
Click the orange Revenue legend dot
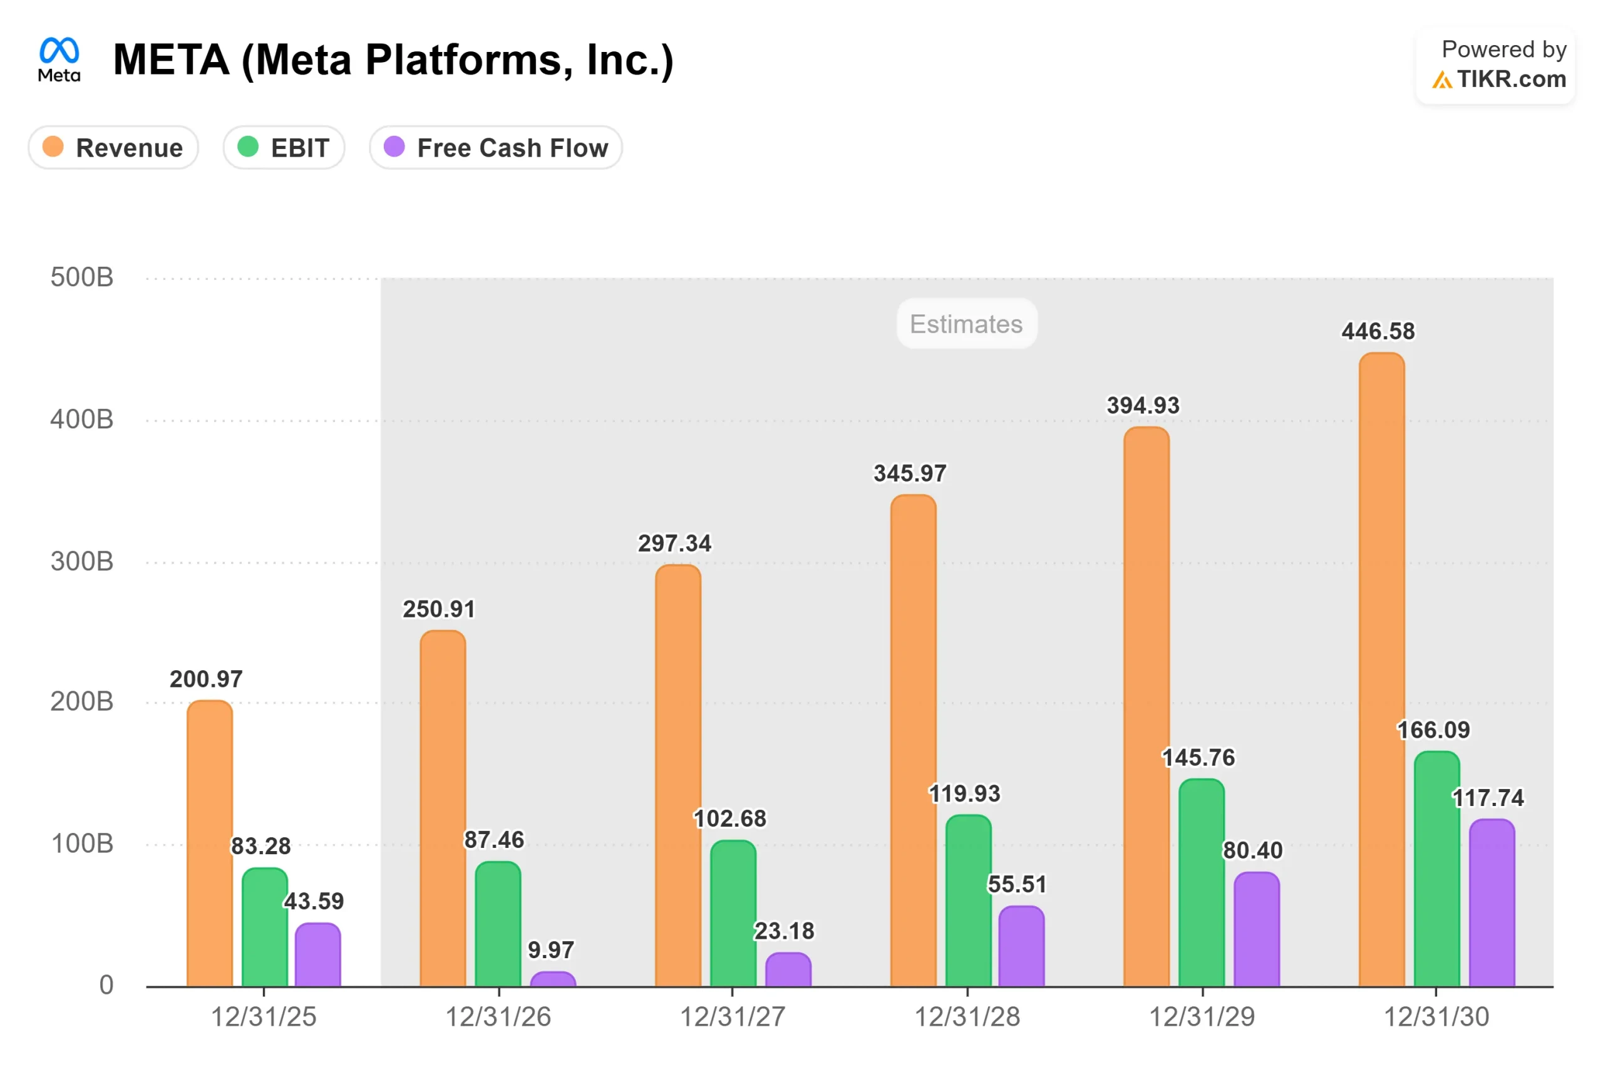pyautogui.click(x=53, y=147)
